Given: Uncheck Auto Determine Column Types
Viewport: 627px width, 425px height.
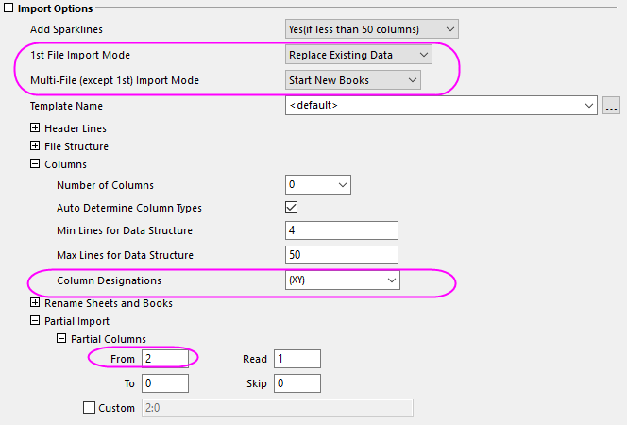Looking at the screenshot, I should (x=292, y=208).
